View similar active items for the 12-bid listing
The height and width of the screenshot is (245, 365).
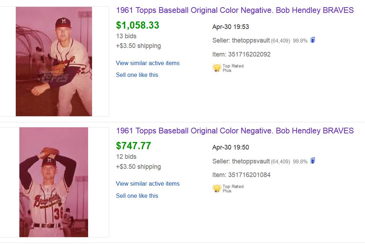(x=148, y=183)
